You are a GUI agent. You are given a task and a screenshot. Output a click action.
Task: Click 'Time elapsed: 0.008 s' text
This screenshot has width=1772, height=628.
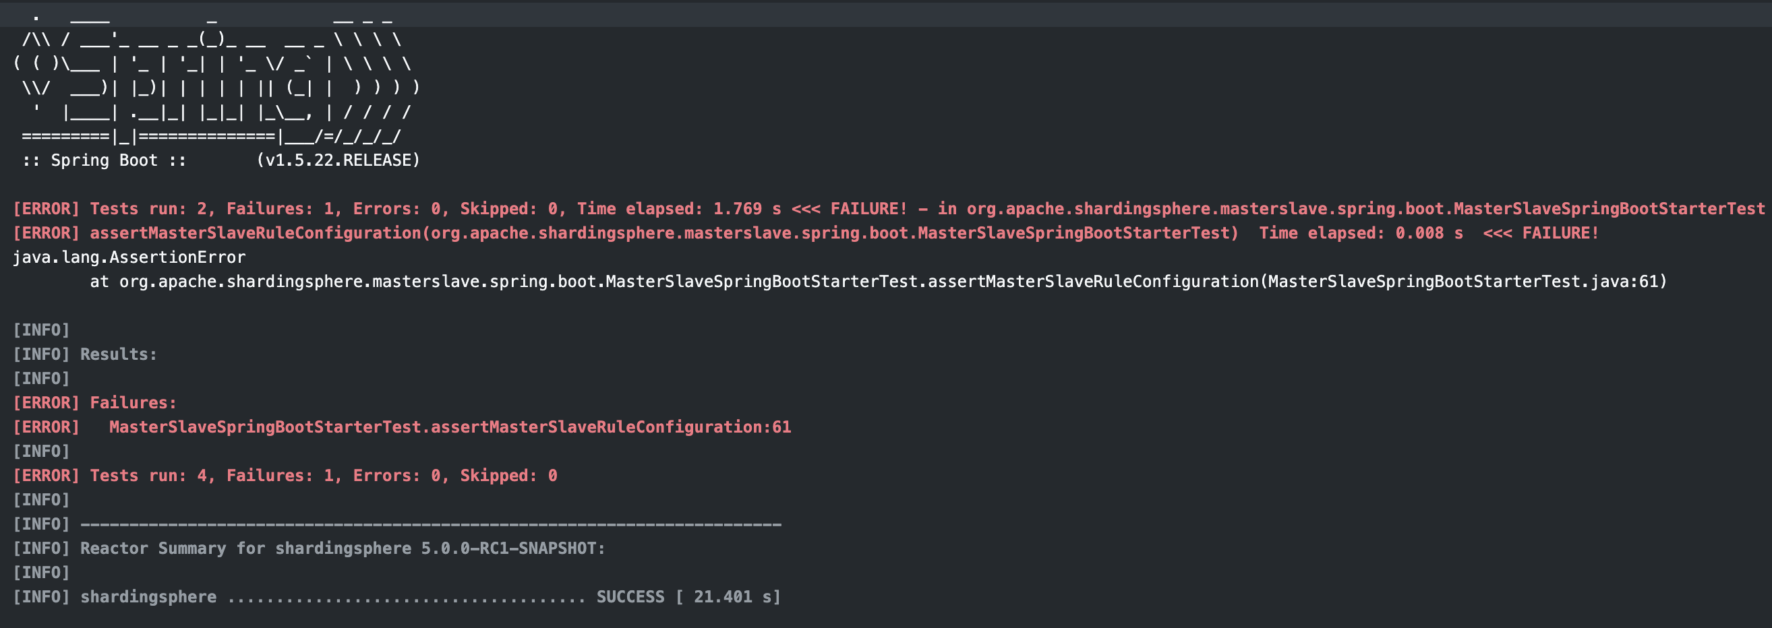point(1361,233)
